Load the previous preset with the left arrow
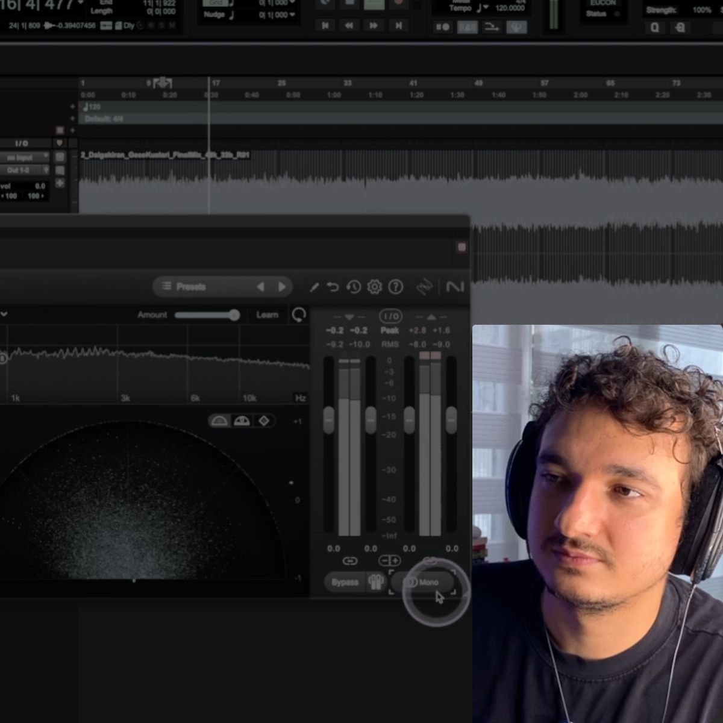 261,287
